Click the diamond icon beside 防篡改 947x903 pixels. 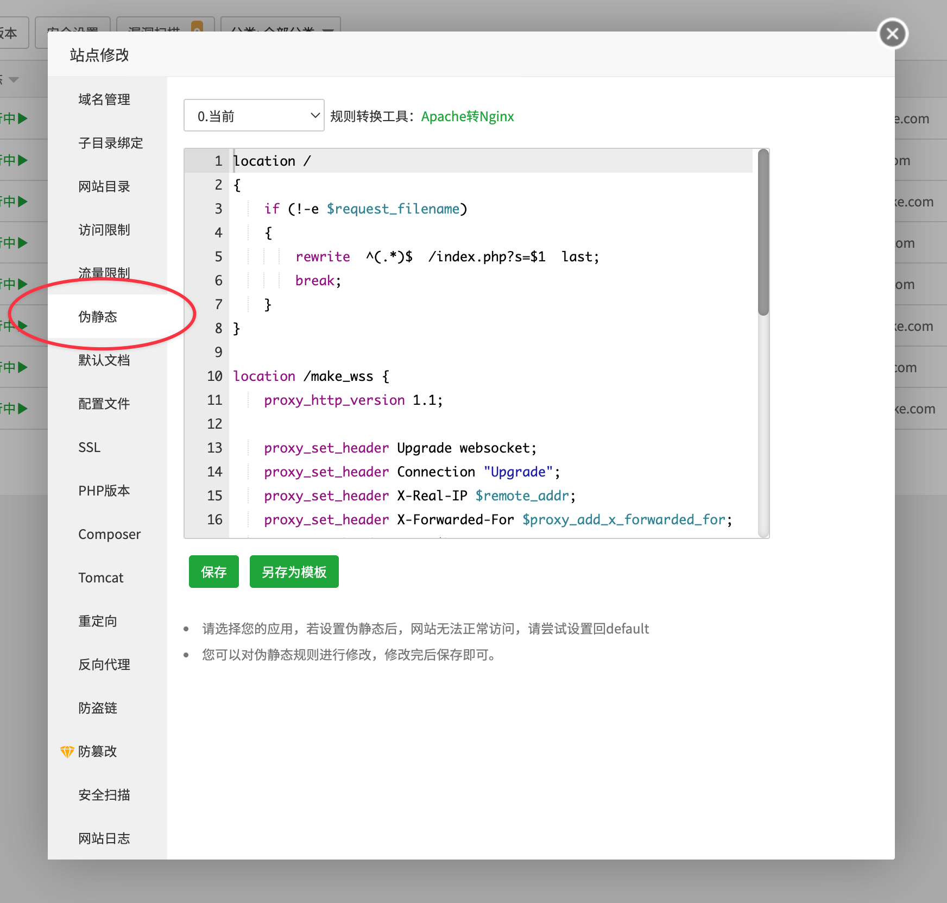tap(67, 751)
